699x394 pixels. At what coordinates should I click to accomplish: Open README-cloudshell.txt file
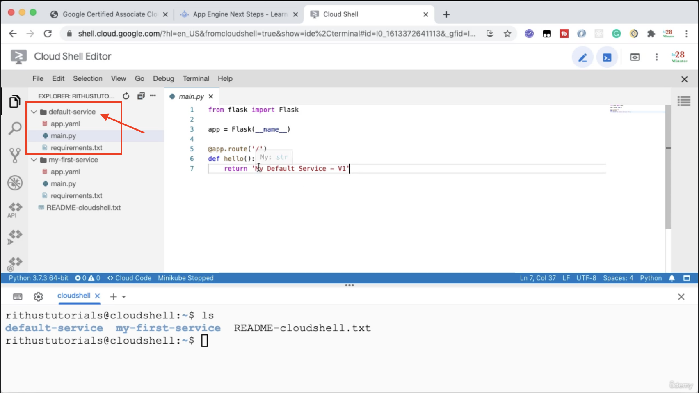[x=83, y=208]
